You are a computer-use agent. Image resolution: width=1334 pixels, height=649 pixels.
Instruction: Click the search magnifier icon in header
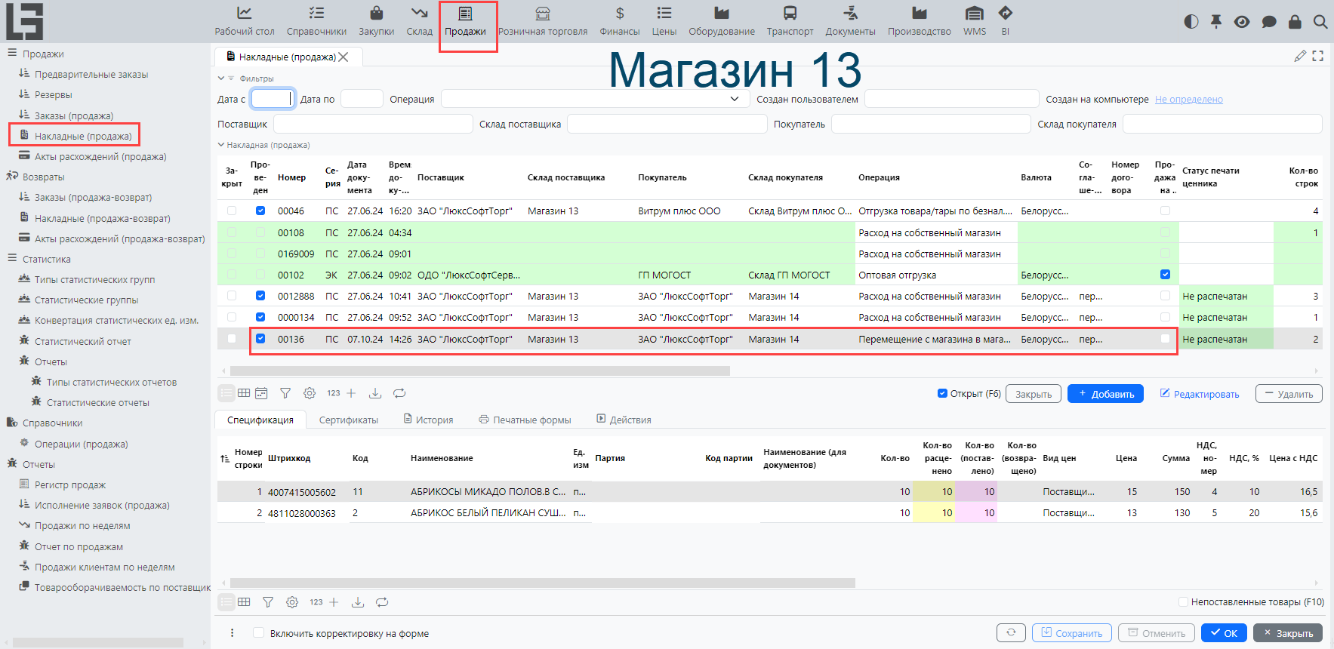click(x=1320, y=22)
